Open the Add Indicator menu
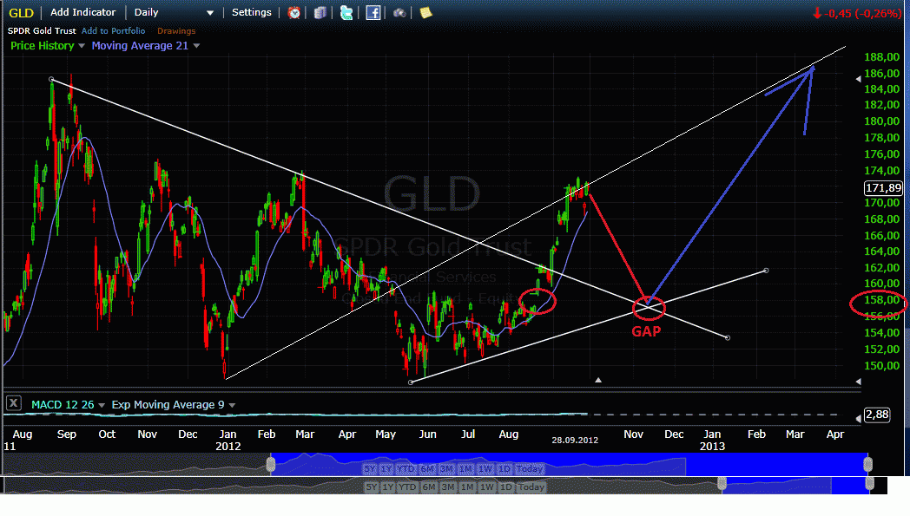The height and width of the screenshot is (516, 910). point(83,12)
